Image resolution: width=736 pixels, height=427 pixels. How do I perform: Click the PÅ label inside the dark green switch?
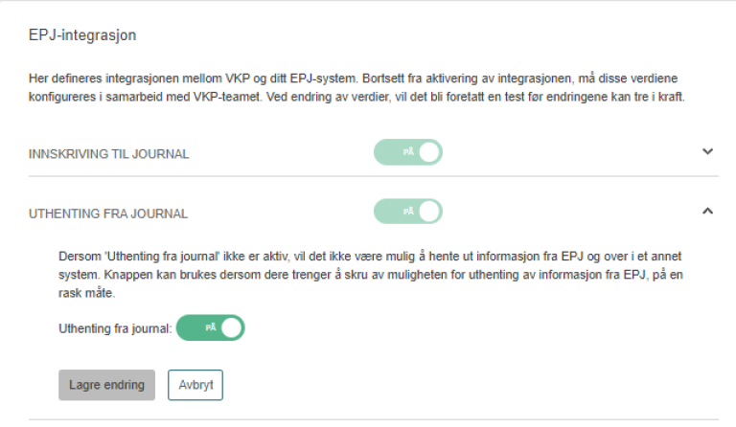tap(211, 327)
